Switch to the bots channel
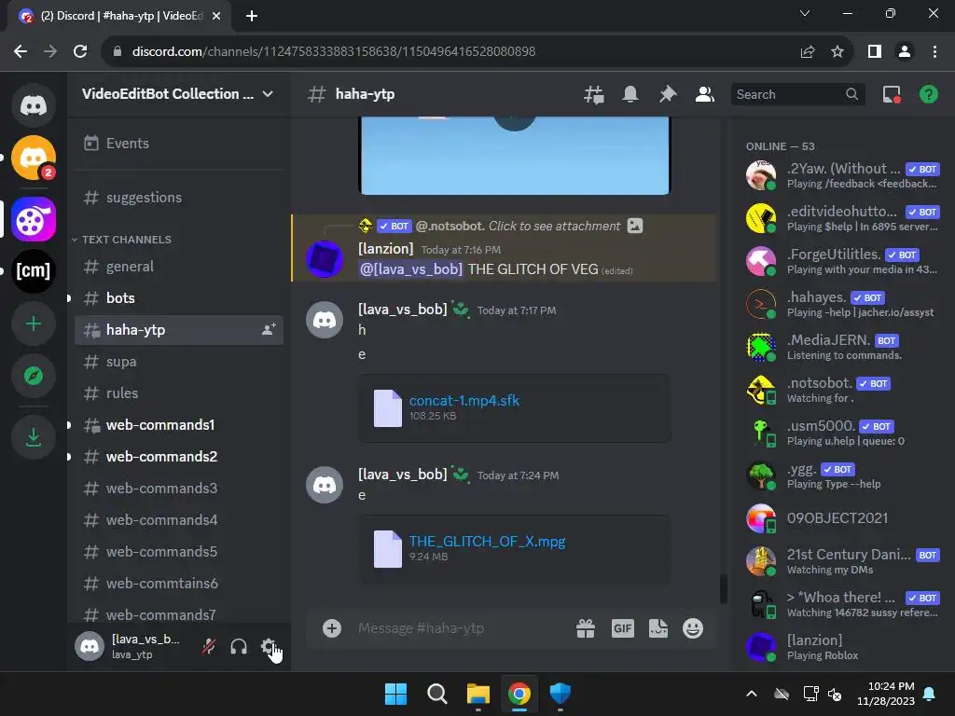The width and height of the screenshot is (955, 716). click(178, 297)
